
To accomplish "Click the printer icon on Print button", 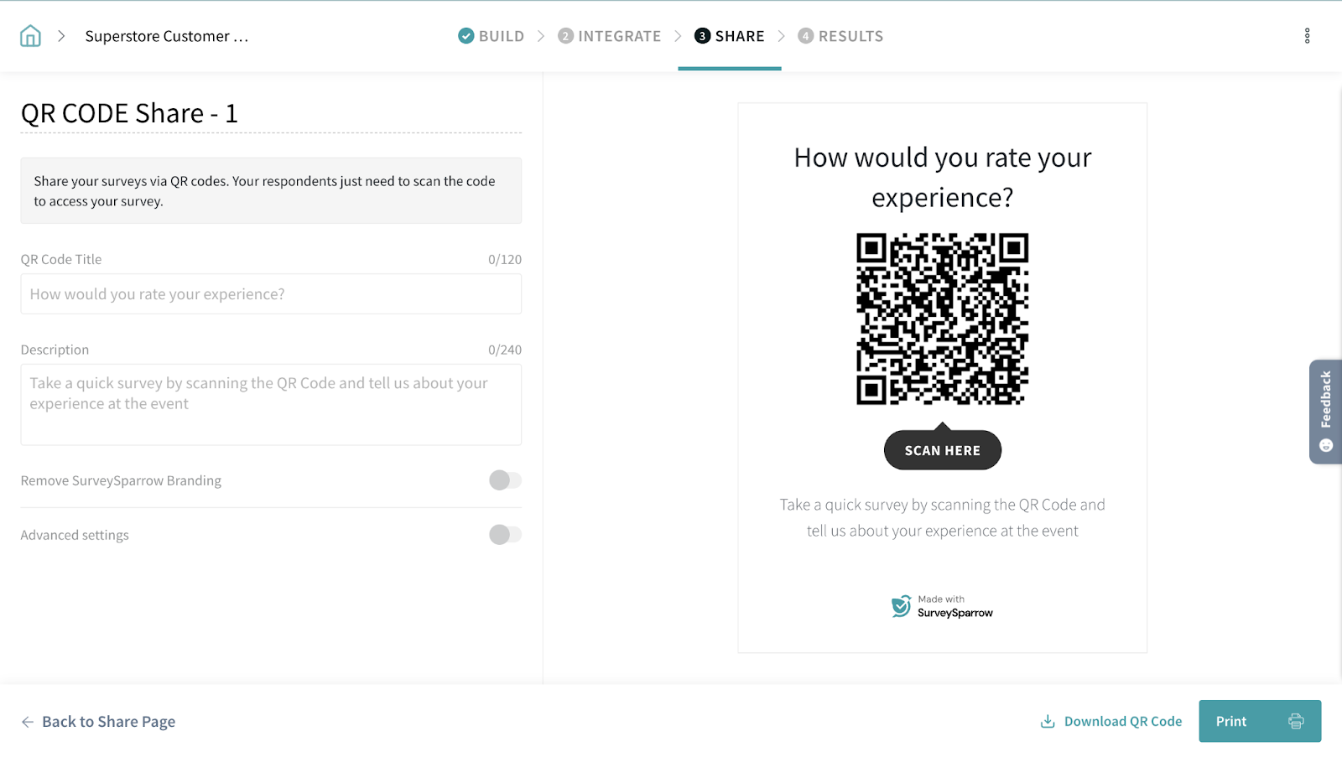I will (x=1296, y=721).
